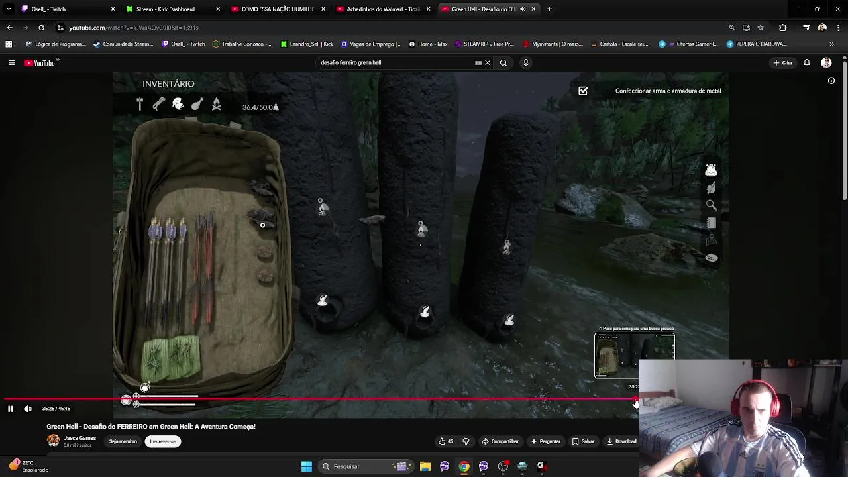Open the Windows Start menu
848x477 pixels.
pos(307,466)
